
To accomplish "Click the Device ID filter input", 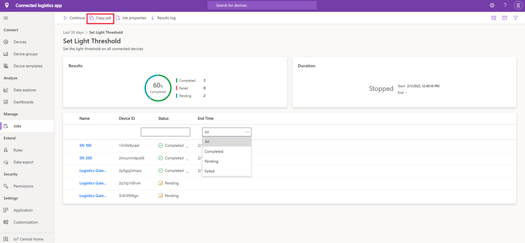I will [165, 132].
